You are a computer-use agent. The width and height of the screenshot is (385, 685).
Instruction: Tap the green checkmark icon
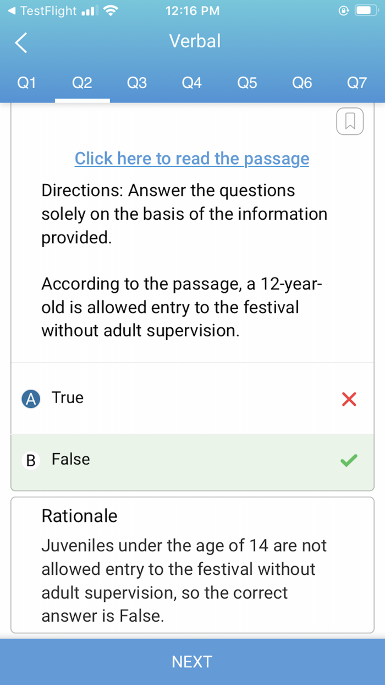pos(349,460)
